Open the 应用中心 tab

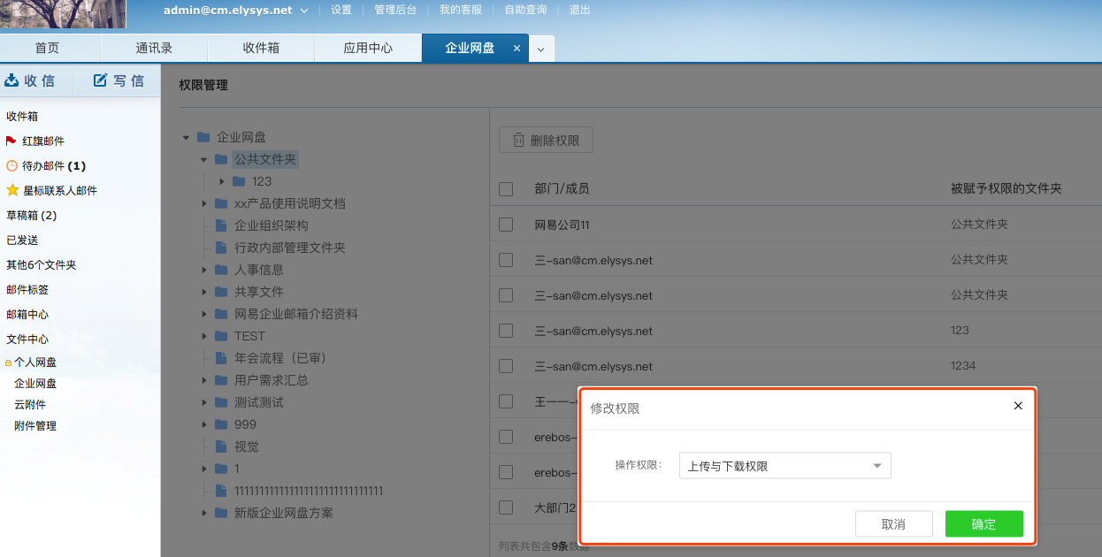pyautogui.click(x=368, y=49)
